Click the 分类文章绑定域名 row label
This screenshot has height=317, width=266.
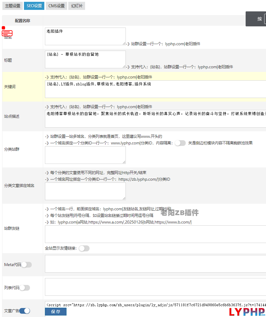tap(19, 185)
